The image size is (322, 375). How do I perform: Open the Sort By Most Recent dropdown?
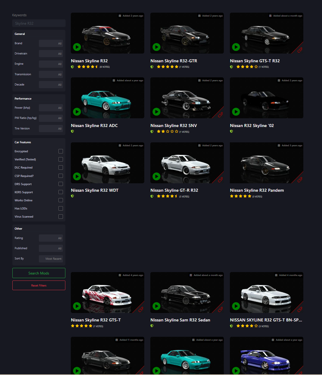pos(51,259)
